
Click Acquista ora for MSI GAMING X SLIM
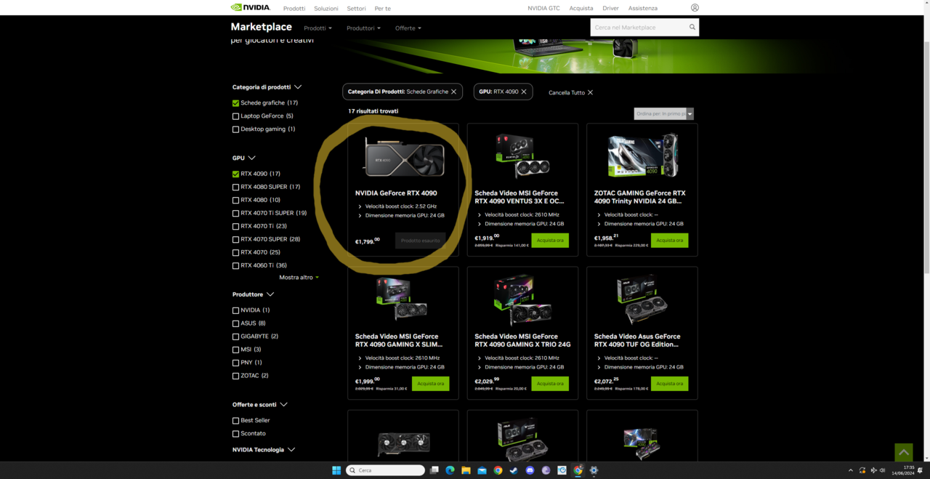(x=430, y=384)
